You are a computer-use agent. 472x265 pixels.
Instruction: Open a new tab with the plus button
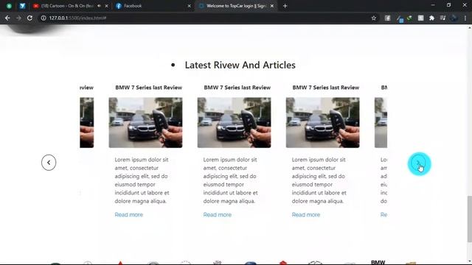pyautogui.click(x=285, y=6)
